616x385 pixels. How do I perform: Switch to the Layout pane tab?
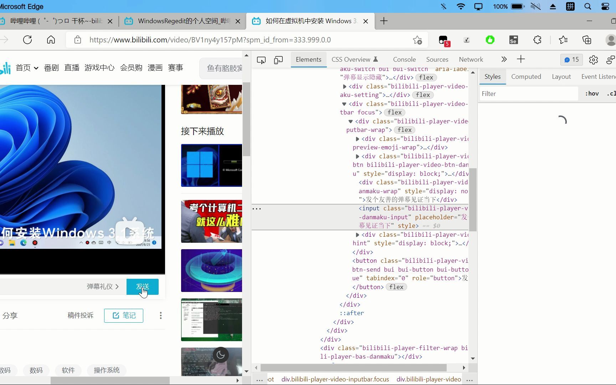coord(561,77)
